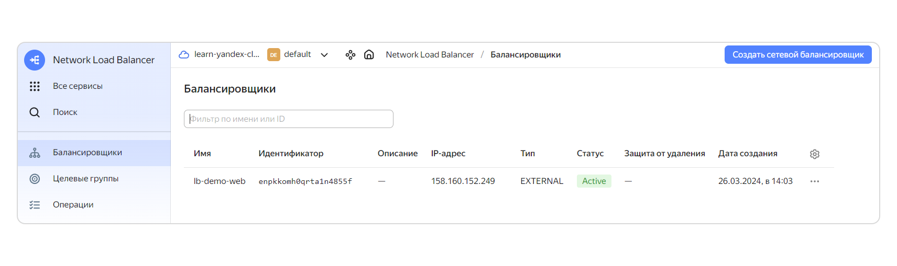Open Операции list icon in sidebar
This screenshot has height=266, width=897.
[x=35, y=205]
